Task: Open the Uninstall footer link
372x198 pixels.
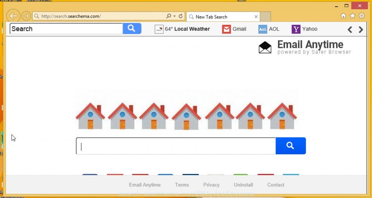Action: tap(243, 185)
